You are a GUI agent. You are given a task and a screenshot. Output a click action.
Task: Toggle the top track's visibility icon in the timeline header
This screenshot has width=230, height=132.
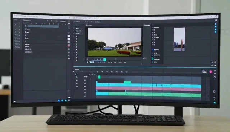(77, 77)
